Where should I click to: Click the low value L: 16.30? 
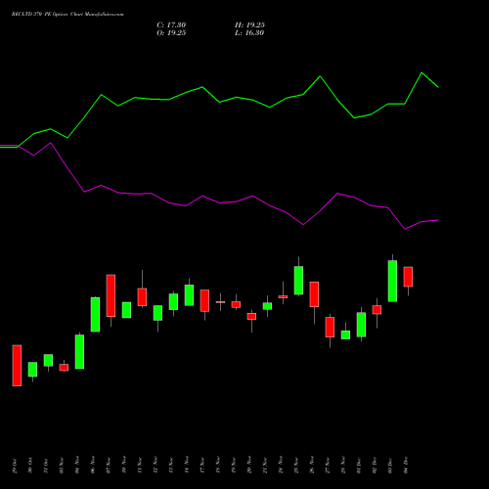[x=249, y=33]
